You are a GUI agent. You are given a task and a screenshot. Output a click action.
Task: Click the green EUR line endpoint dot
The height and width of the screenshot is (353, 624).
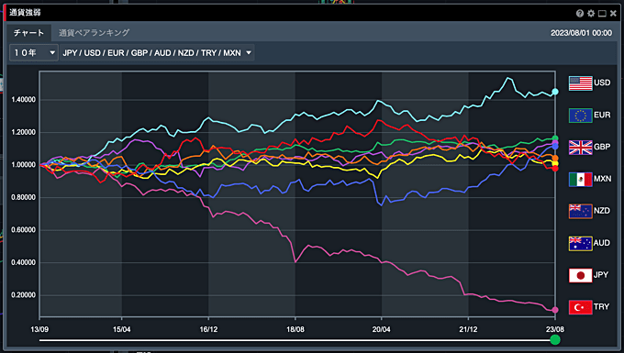(x=555, y=138)
